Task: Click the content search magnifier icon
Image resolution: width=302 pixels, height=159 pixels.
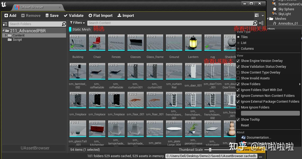Action: [x=255, y=23]
